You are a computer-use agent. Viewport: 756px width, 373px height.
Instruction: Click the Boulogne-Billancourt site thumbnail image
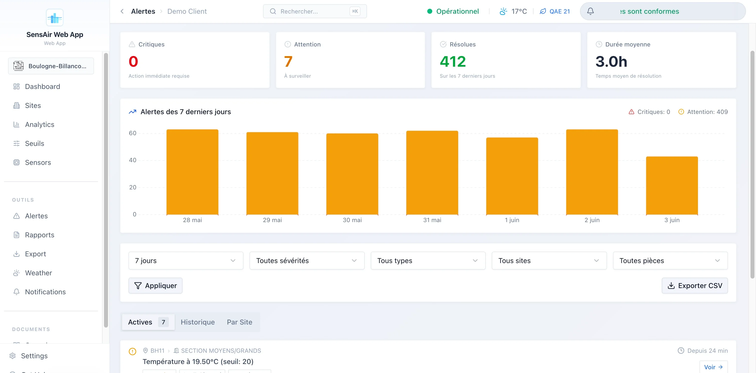[18, 66]
